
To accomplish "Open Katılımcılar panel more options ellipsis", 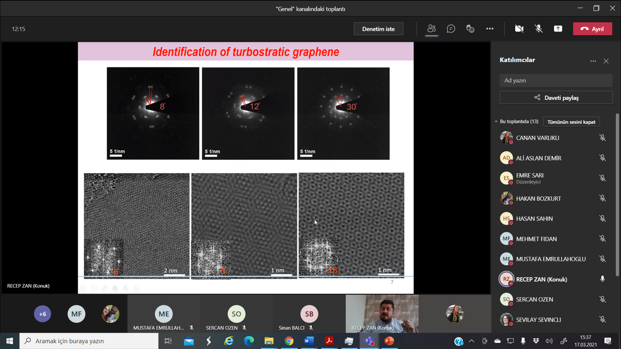I will pyautogui.click(x=593, y=61).
